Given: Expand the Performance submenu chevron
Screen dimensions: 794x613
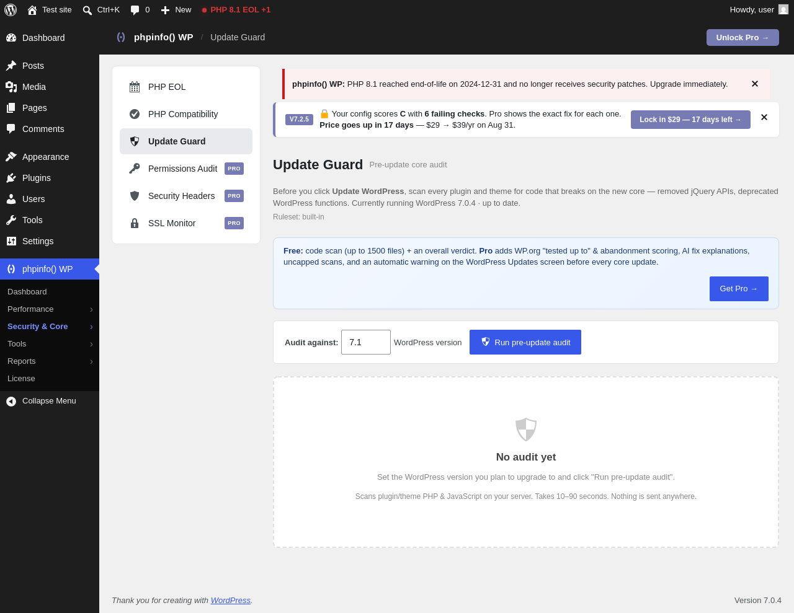Looking at the screenshot, I should click(x=91, y=309).
